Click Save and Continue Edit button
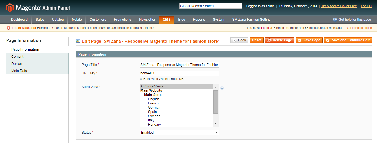This screenshot has height=143, width=377. 348,40
